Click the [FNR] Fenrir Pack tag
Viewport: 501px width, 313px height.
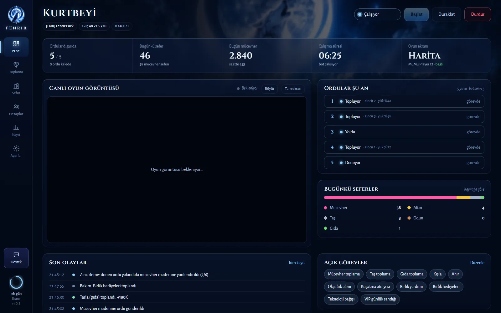(x=60, y=26)
